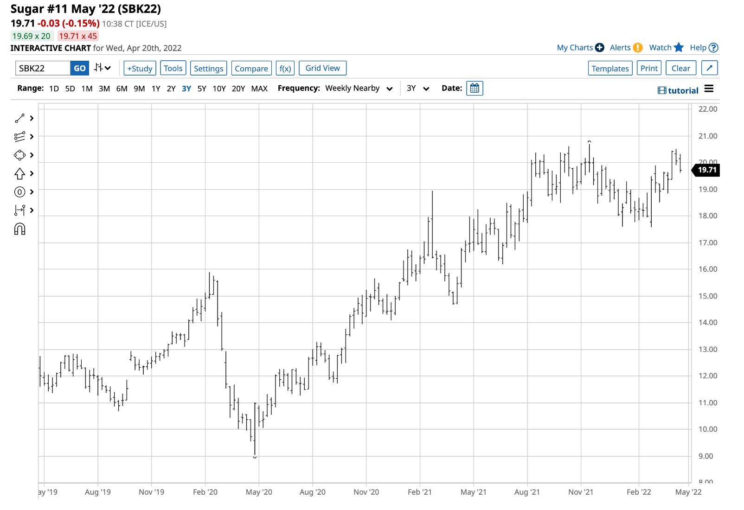
Task: Open the Frequency Weekly Nearby dropdown
Action: [x=359, y=88]
